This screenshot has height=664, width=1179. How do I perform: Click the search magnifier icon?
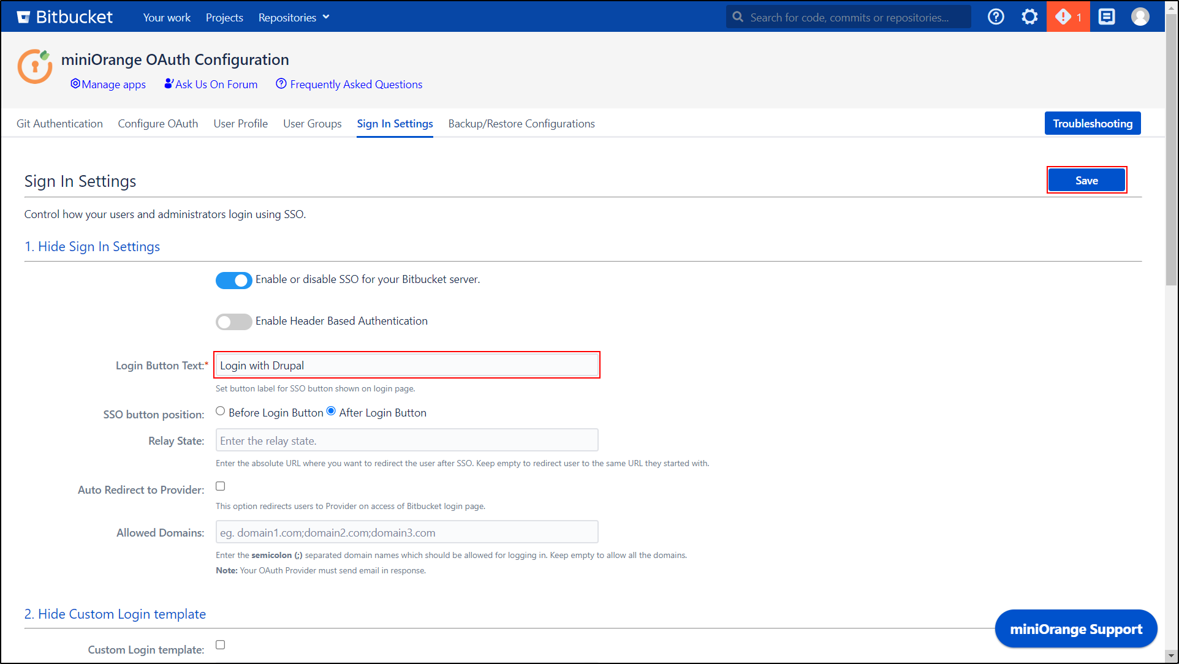(x=738, y=17)
